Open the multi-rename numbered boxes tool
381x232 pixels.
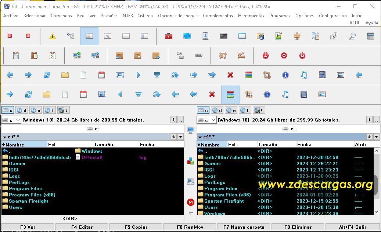tap(334, 36)
